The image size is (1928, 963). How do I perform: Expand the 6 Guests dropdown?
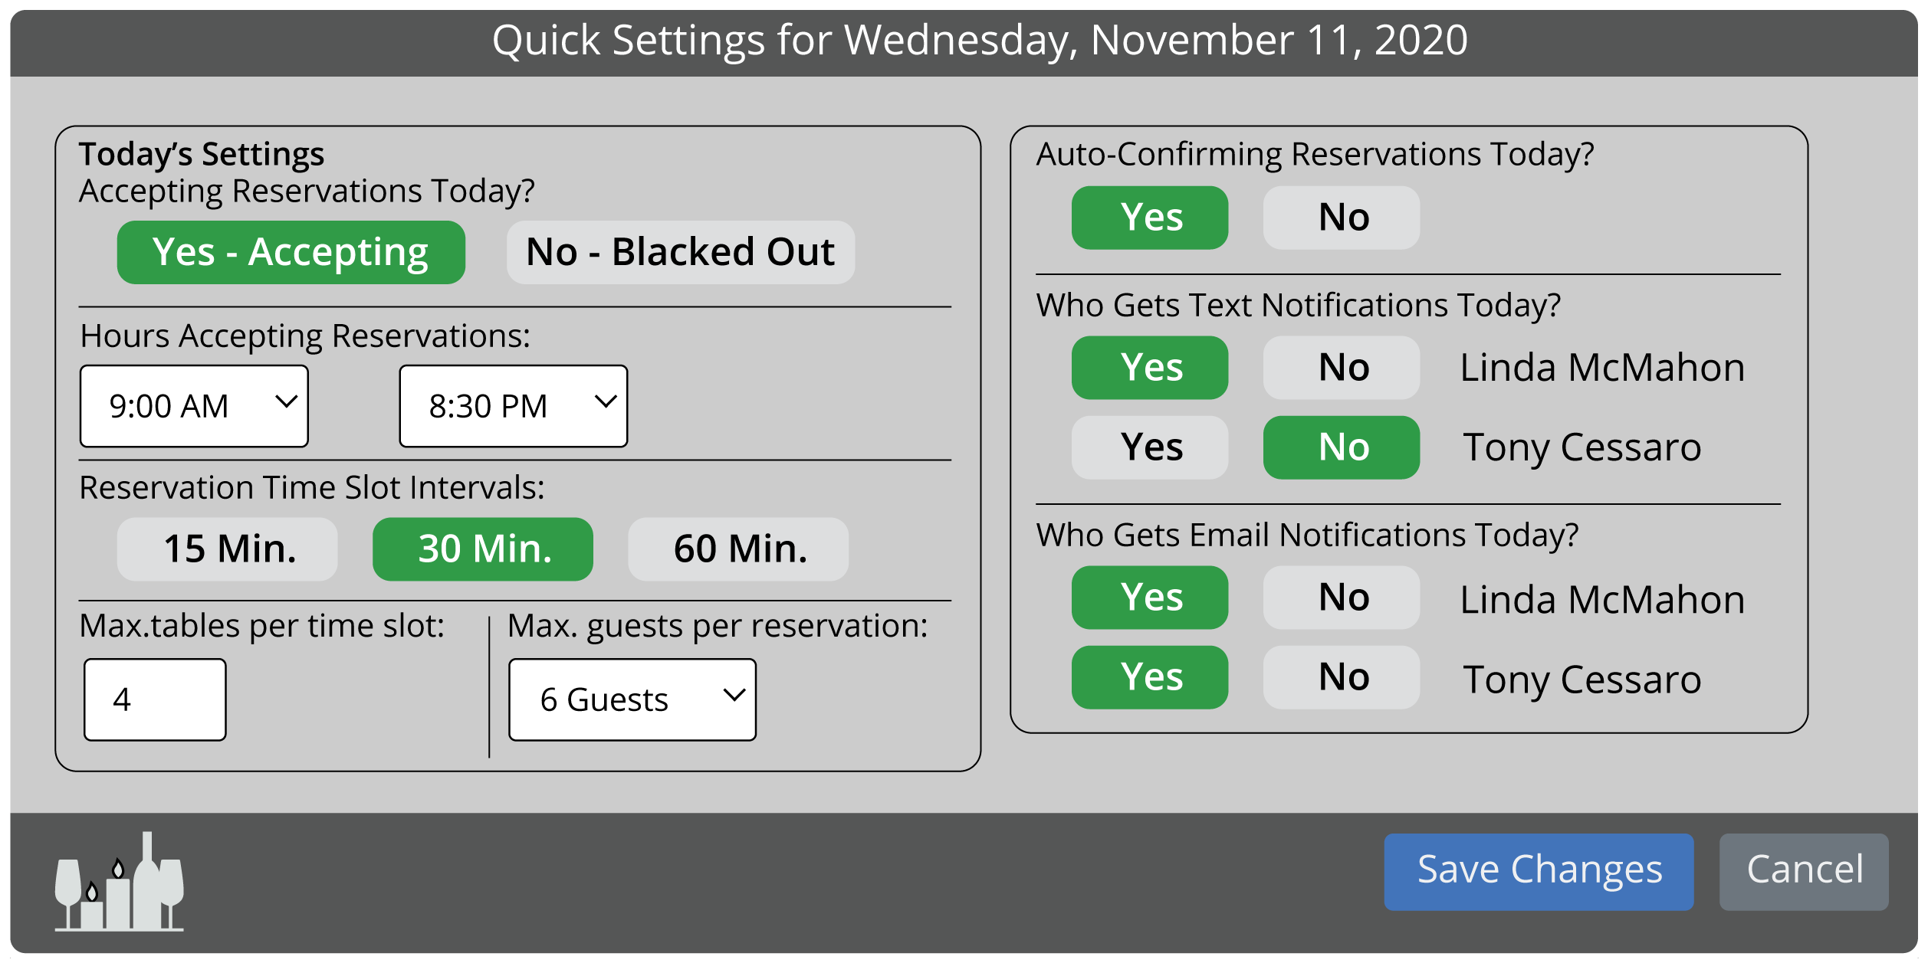pos(632,699)
